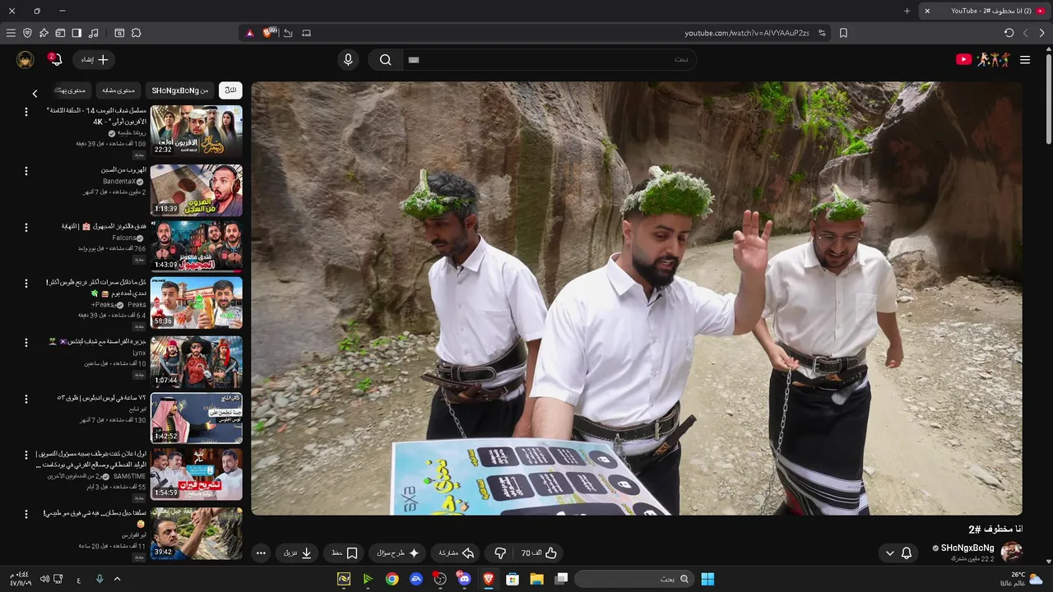
Task: Open Discord from taskbar
Action: coord(465,579)
